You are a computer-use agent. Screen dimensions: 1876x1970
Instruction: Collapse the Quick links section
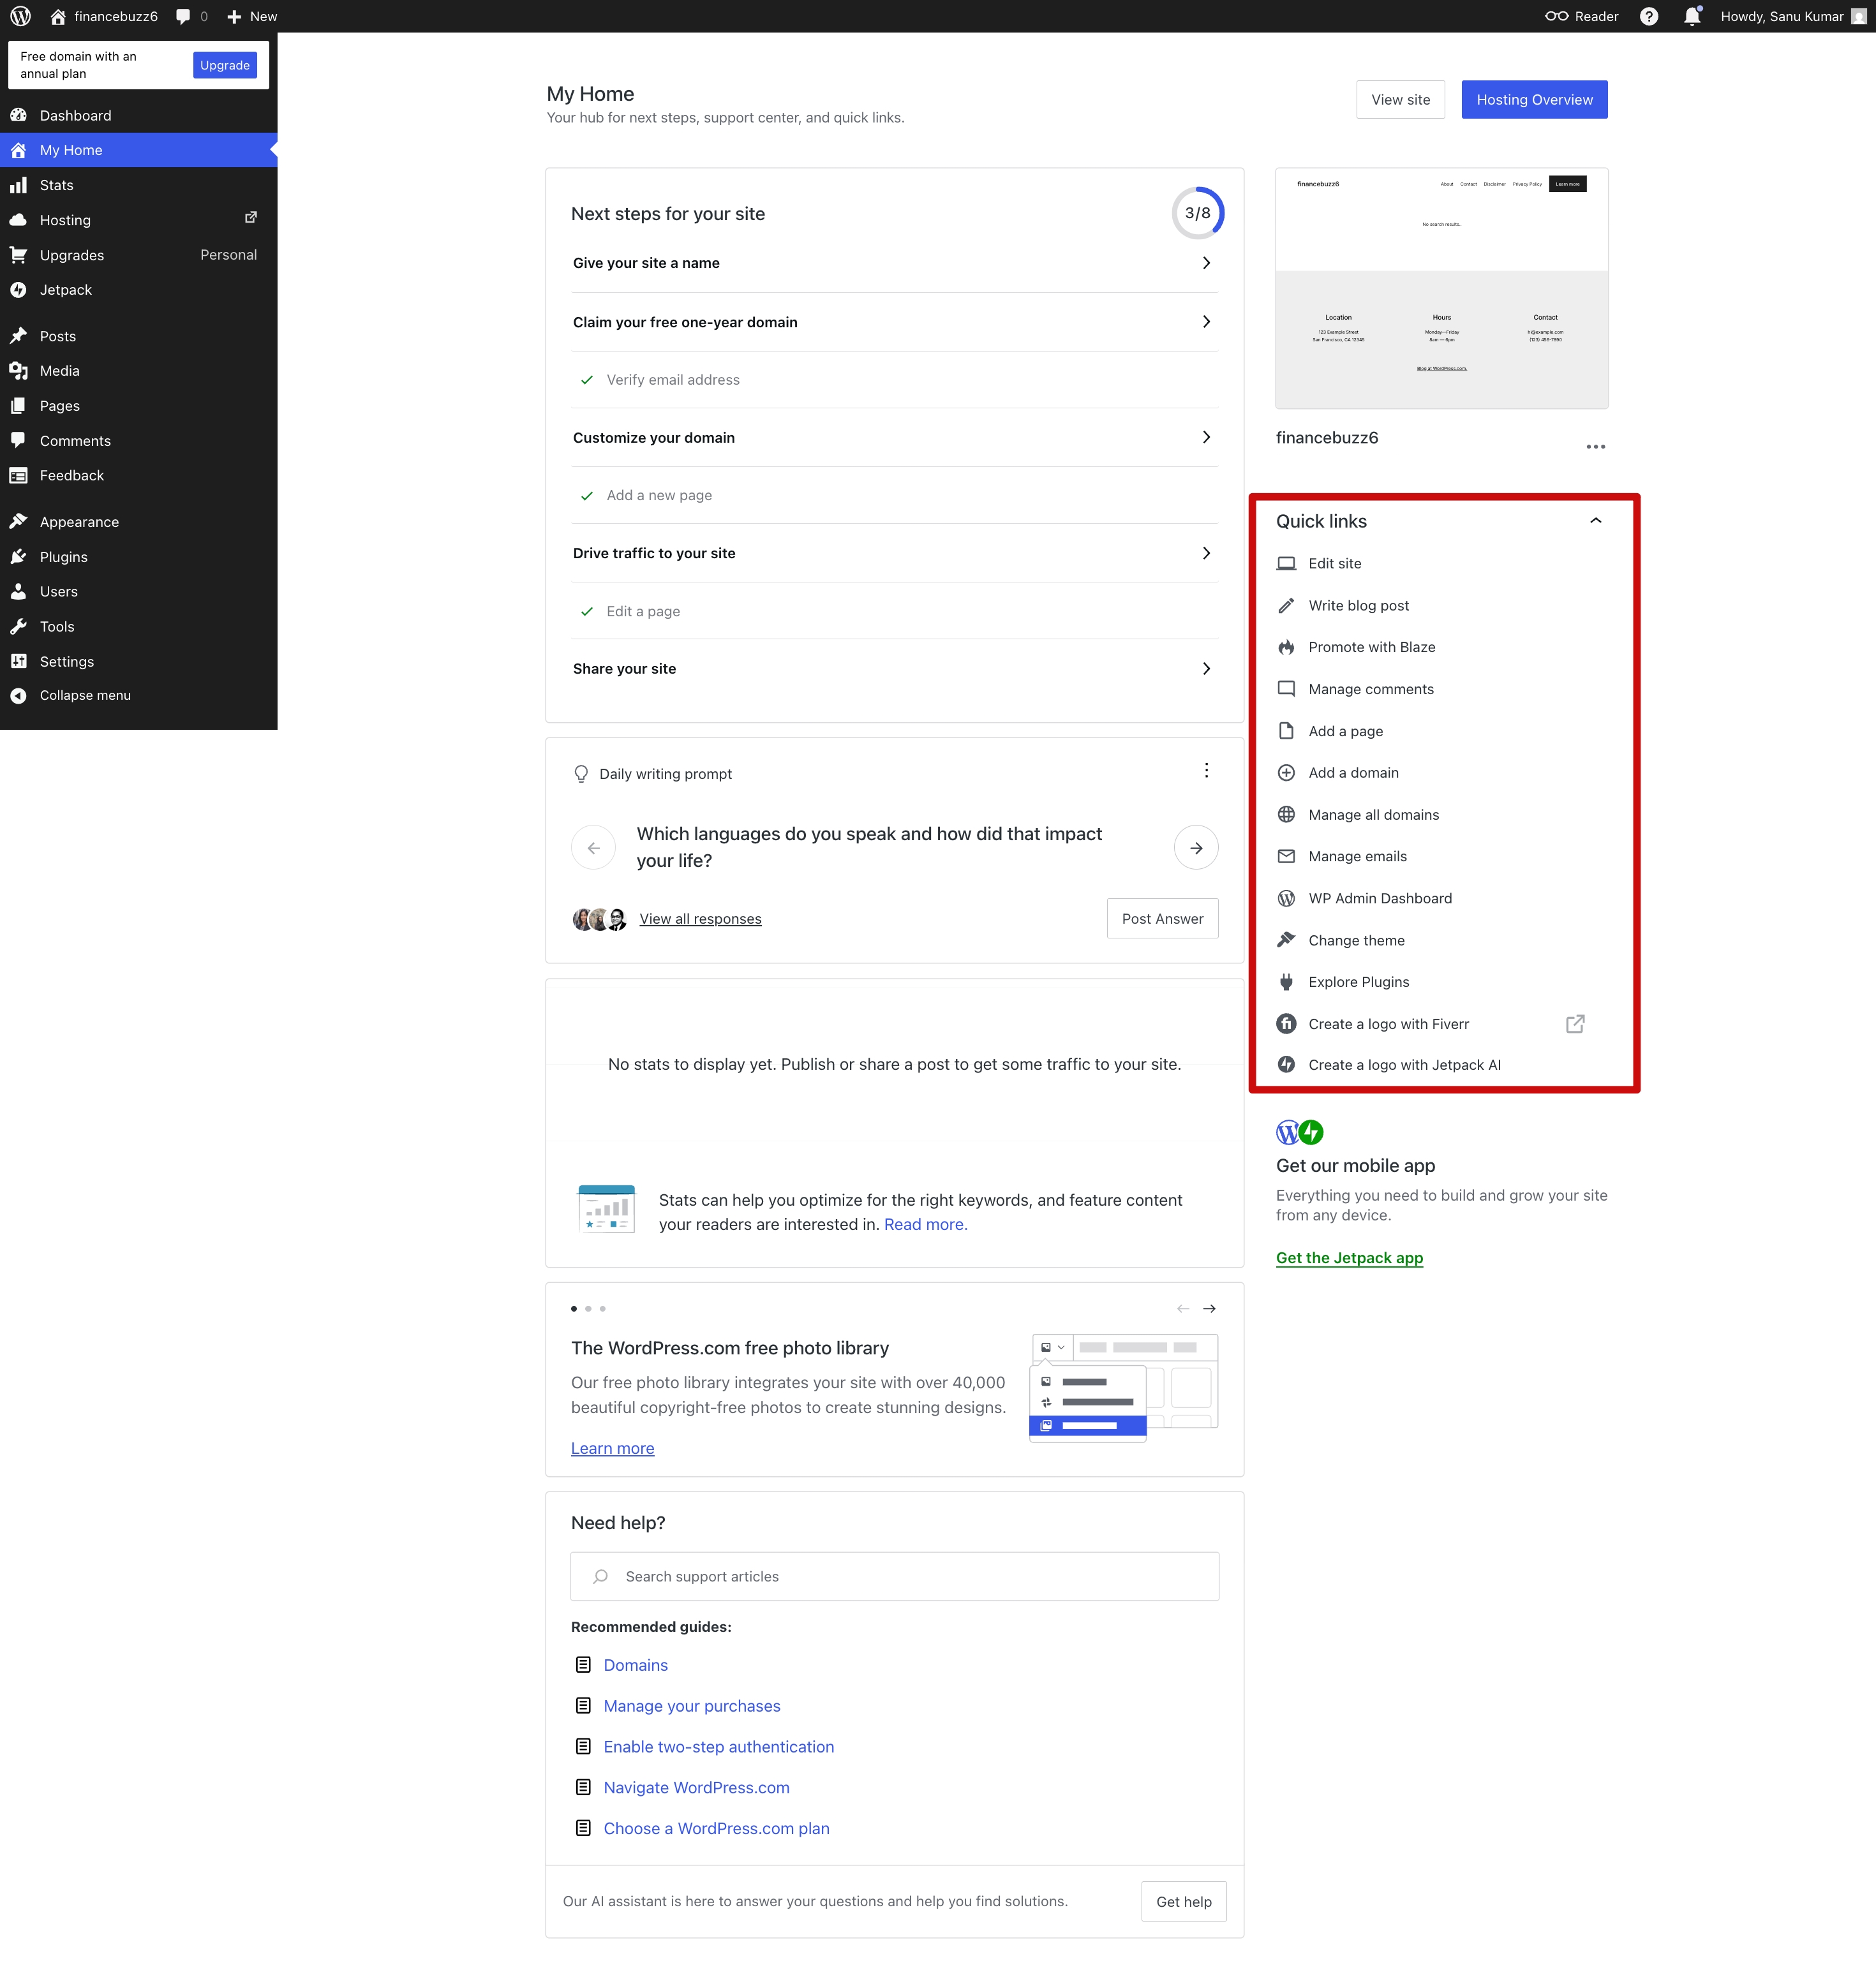coord(1595,520)
